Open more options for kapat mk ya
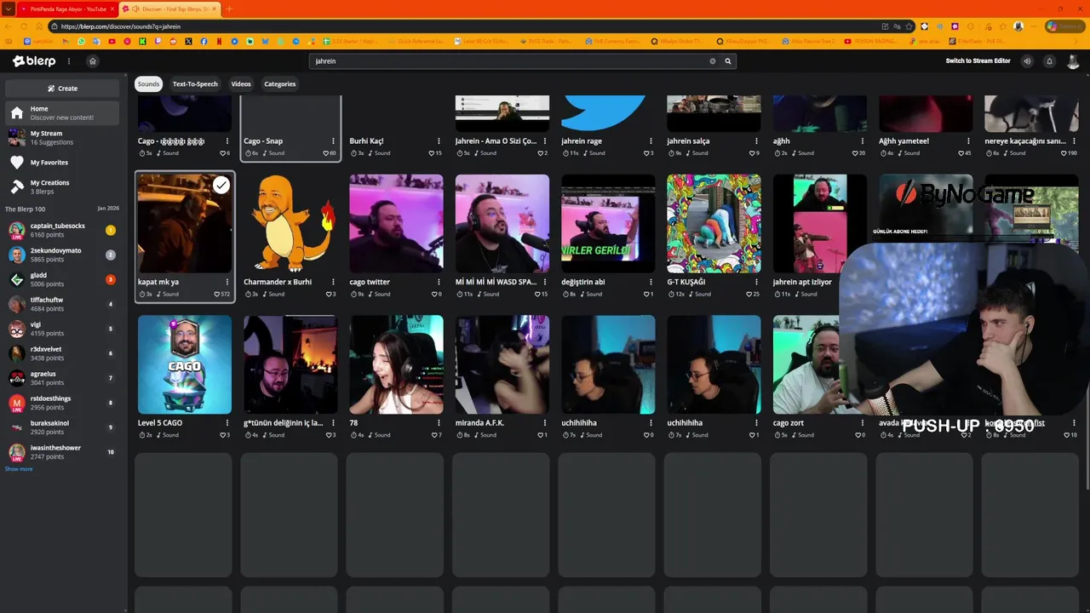 [227, 282]
